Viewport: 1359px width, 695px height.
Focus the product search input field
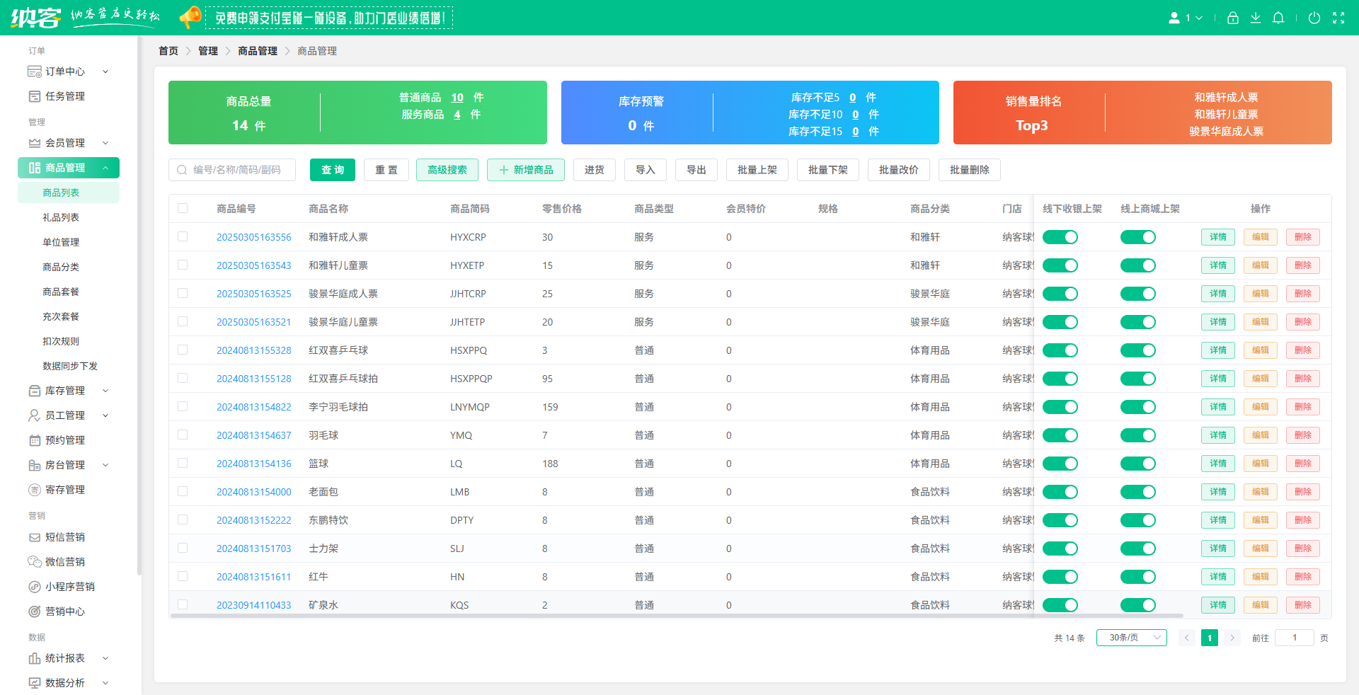(237, 170)
